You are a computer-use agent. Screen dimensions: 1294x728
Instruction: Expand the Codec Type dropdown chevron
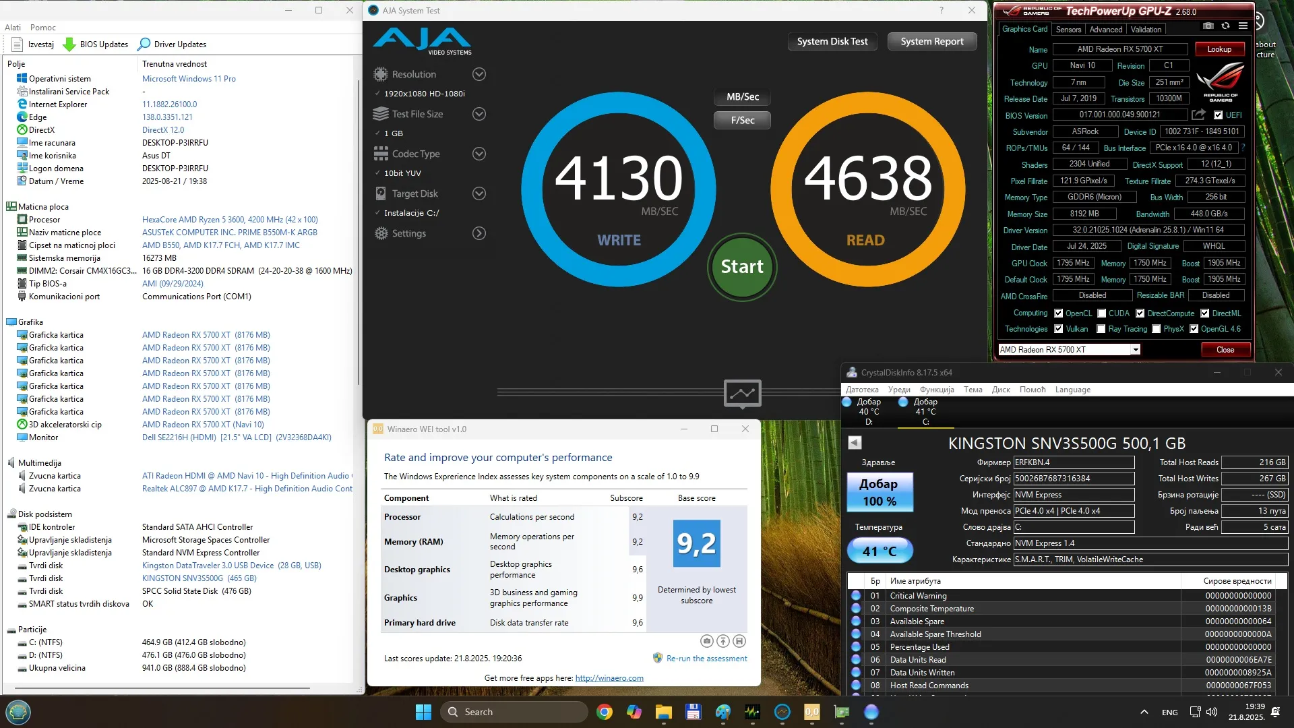(x=479, y=154)
